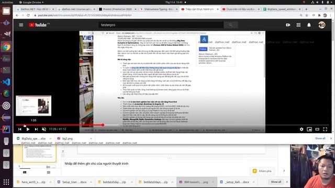Click the progress bar scrubber handle
The height and width of the screenshot is (188, 335).
coord(103,125)
